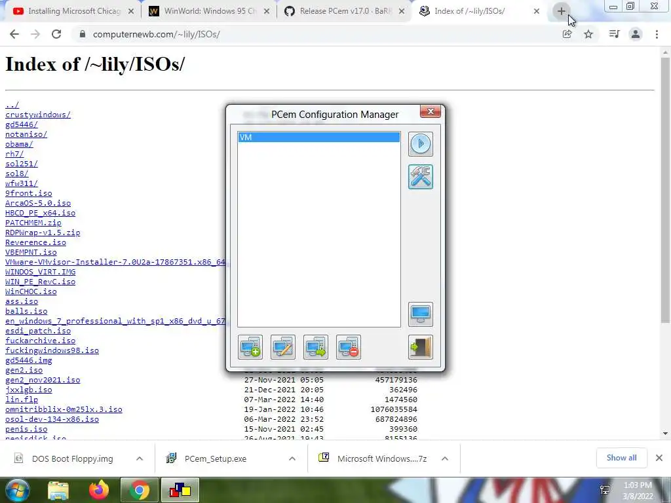The width and height of the screenshot is (671, 503).
Task: Download RDPWrap-v1.5.zip
Action: pyautogui.click(x=43, y=233)
